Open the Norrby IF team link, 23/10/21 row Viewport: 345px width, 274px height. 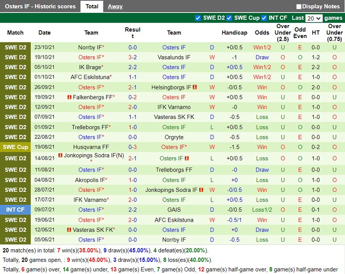[90, 48]
